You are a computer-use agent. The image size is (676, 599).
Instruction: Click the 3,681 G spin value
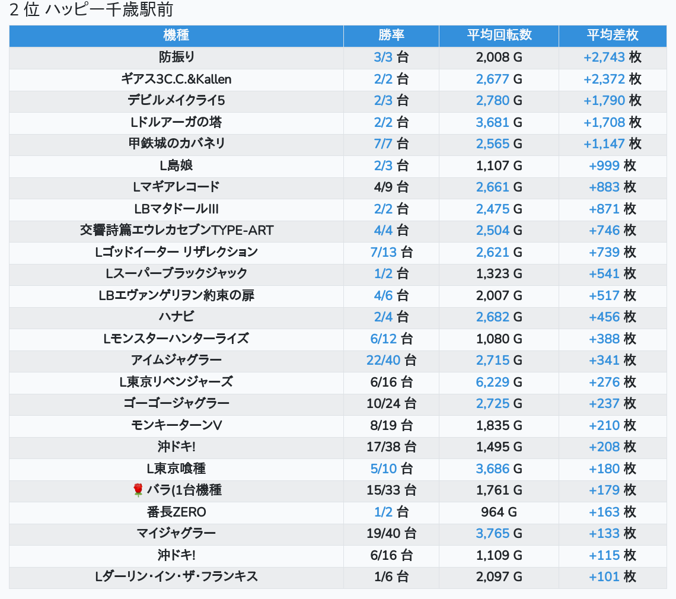(499, 123)
